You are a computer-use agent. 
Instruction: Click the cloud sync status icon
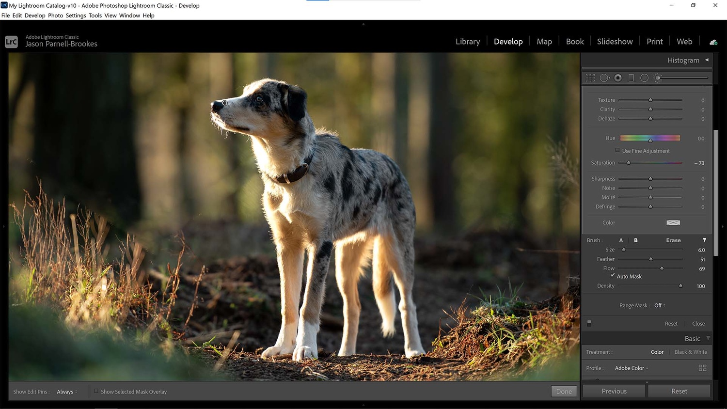(713, 42)
